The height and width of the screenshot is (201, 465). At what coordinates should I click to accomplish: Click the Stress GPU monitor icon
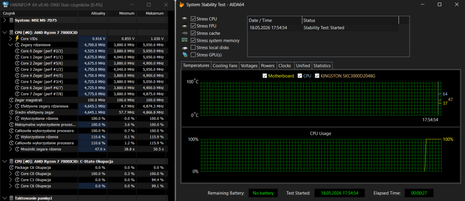(185, 54)
